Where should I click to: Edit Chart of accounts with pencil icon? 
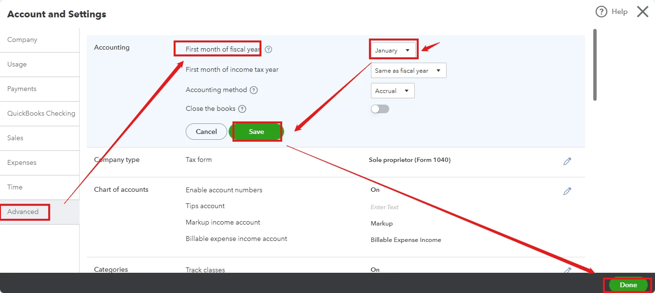click(567, 191)
